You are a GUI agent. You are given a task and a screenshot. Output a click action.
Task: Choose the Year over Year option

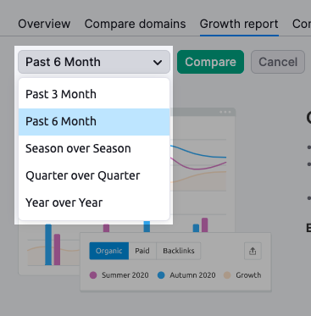[94, 202]
